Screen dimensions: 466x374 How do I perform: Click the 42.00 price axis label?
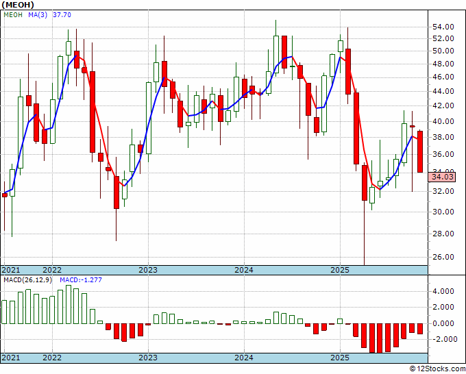pos(443,105)
